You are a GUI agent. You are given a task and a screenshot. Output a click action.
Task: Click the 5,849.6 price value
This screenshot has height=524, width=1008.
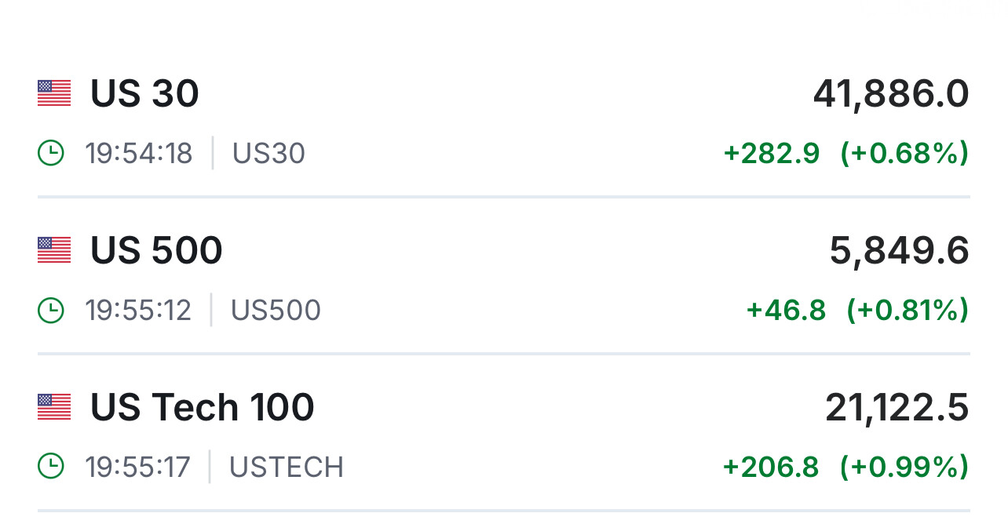click(899, 251)
